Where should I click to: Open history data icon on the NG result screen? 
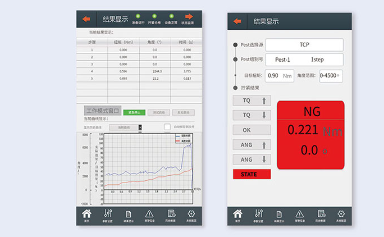[x=321, y=214]
